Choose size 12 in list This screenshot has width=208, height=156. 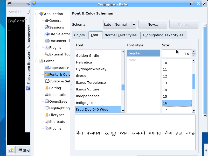[x=177, y=76]
